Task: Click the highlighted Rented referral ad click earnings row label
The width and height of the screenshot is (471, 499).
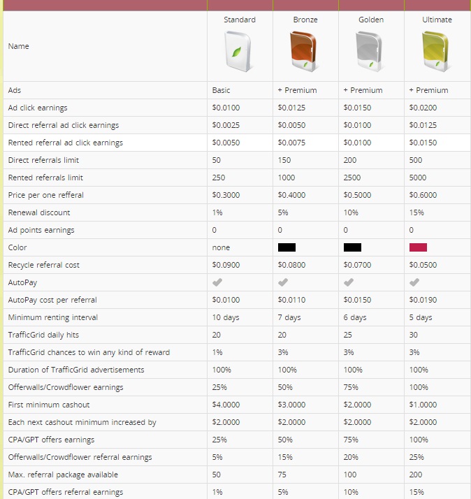Action: [x=65, y=143]
